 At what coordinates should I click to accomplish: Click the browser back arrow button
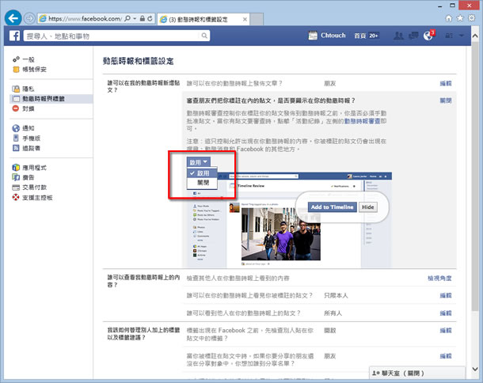coord(13,16)
